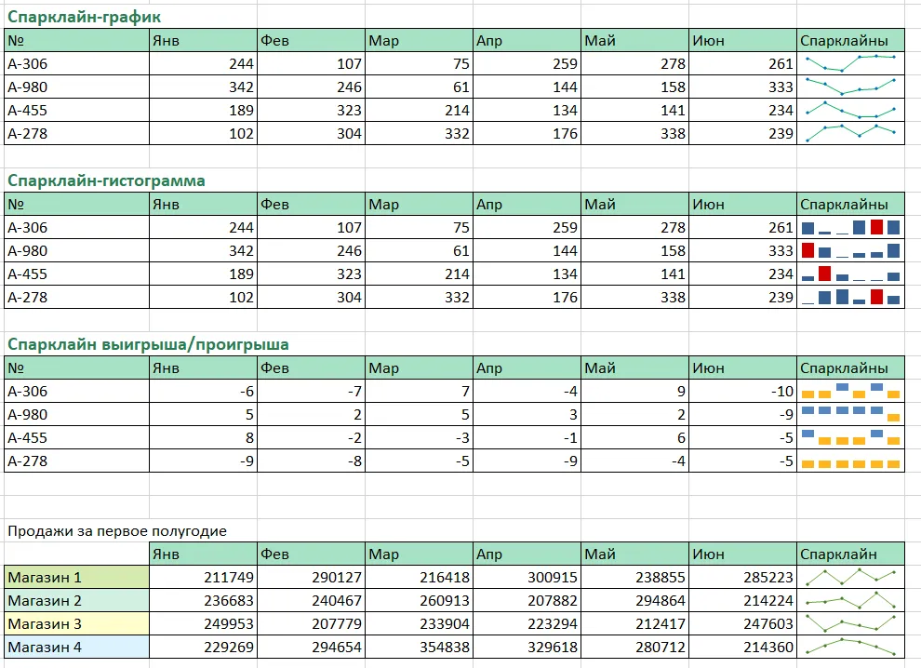Click the cell containing 290127

pos(312,577)
